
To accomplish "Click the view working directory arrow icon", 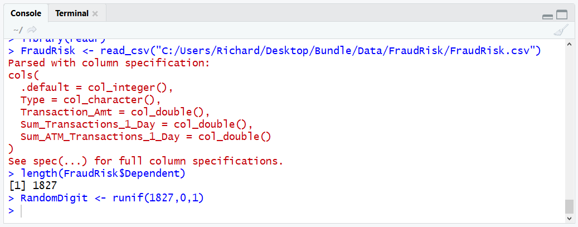I will 32,30.
